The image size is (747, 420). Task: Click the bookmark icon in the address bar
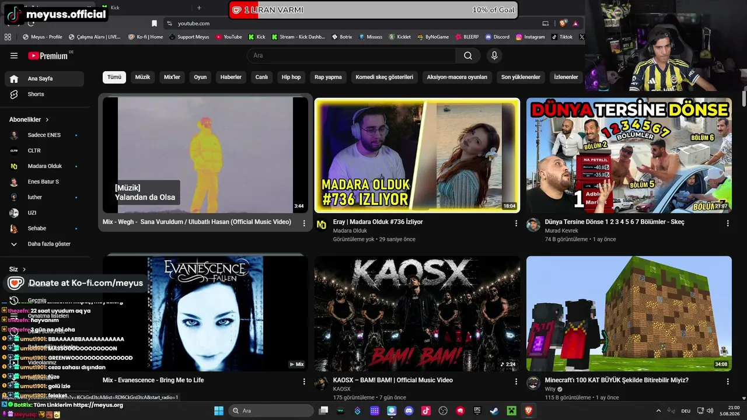(x=154, y=23)
